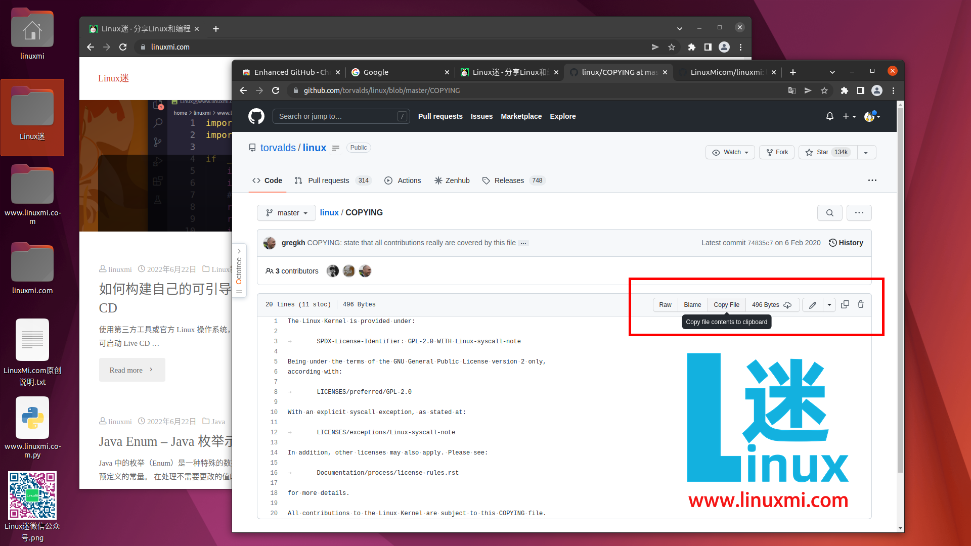Delete the file with trash icon

861,304
